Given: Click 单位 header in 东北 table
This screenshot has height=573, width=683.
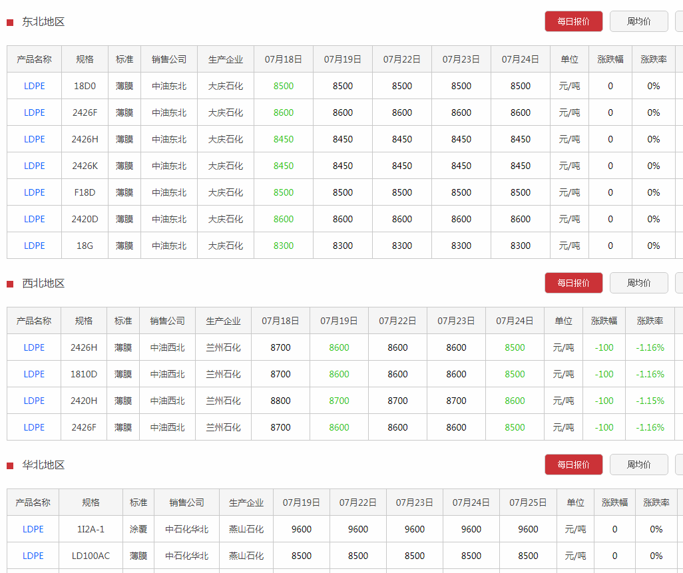Looking at the screenshot, I should (569, 59).
